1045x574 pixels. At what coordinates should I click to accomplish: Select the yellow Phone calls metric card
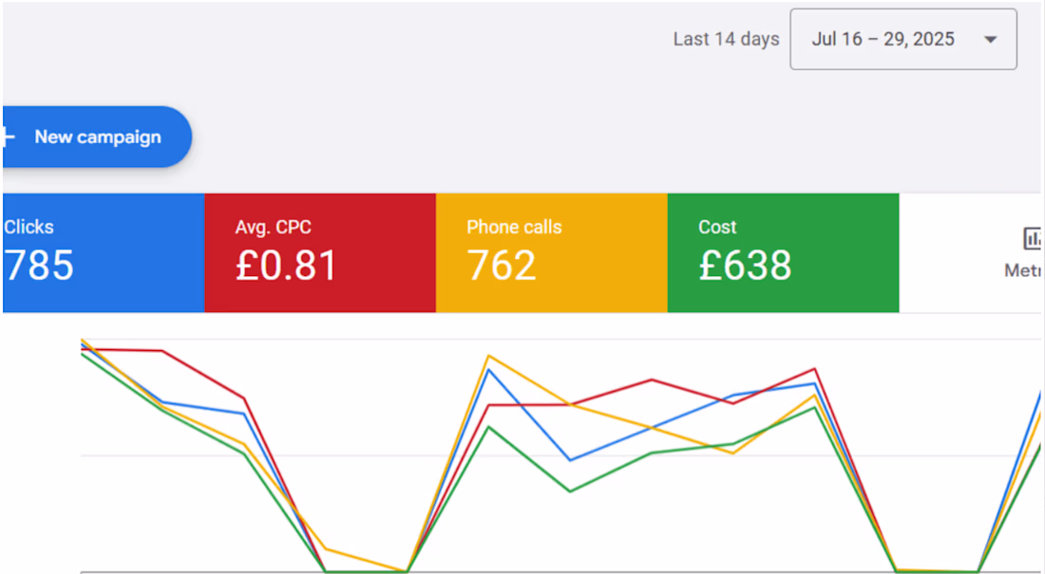552,253
